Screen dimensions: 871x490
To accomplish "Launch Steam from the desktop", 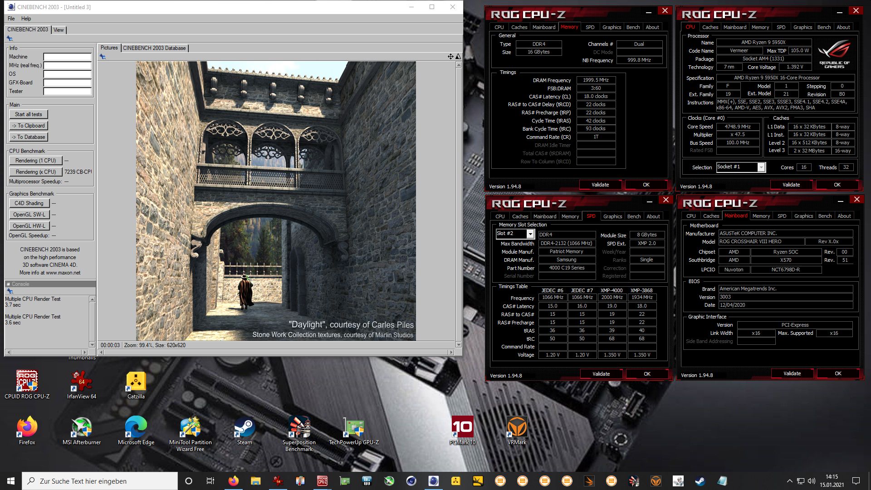I will tap(245, 430).
